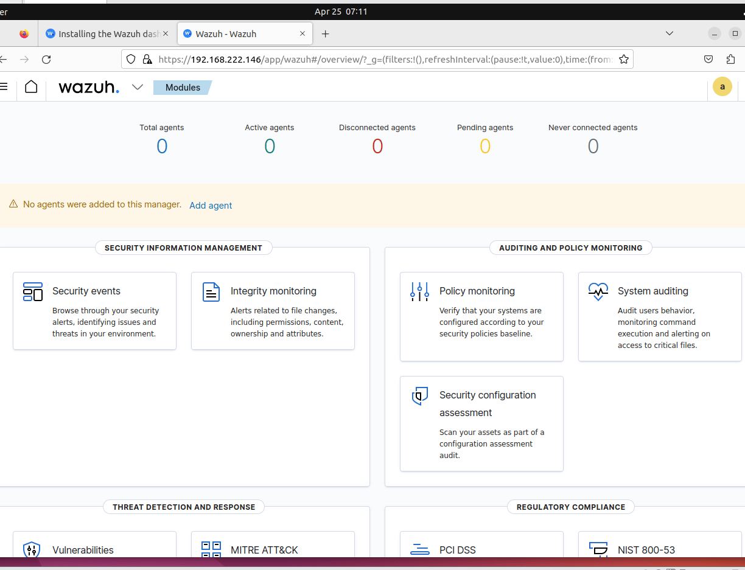
Task: Close the Wazuh - Wazuh tab
Action: point(303,34)
